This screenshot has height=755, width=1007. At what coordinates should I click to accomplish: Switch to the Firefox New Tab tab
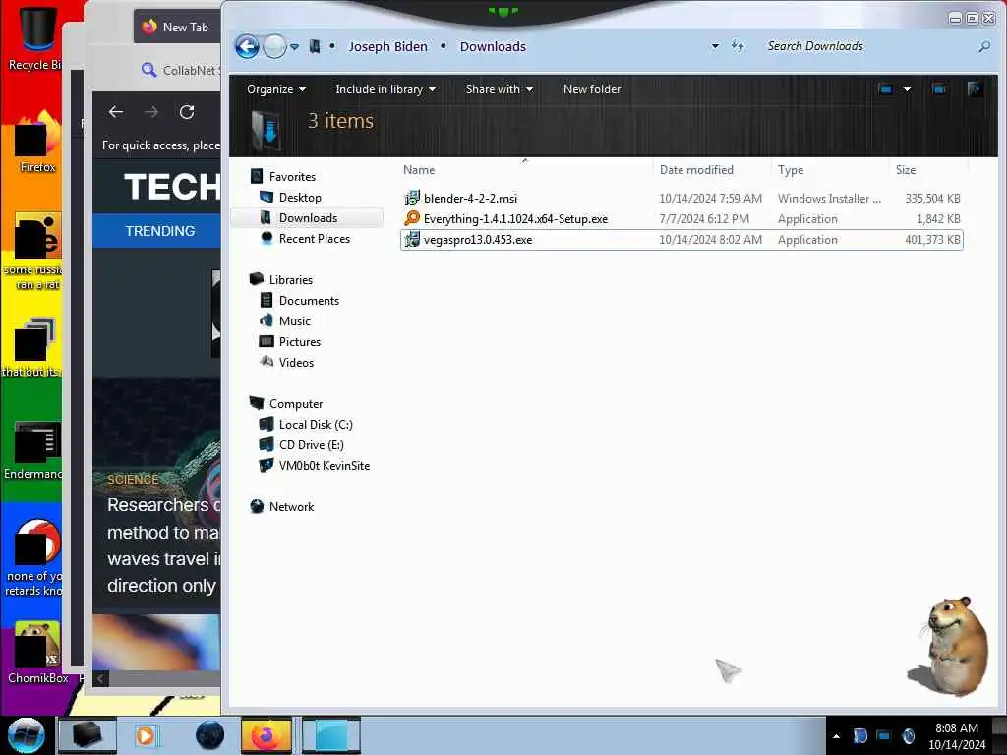tap(177, 27)
